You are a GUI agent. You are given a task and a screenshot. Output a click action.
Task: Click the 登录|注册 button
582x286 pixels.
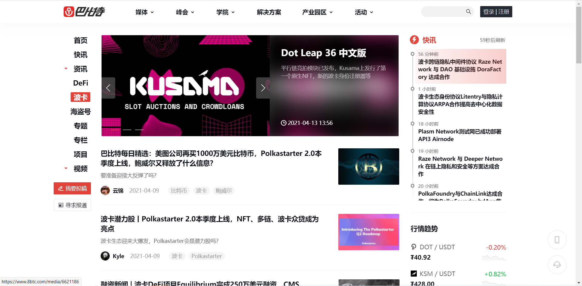[x=496, y=12]
